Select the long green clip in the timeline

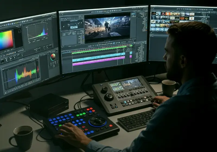(x=99, y=50)
